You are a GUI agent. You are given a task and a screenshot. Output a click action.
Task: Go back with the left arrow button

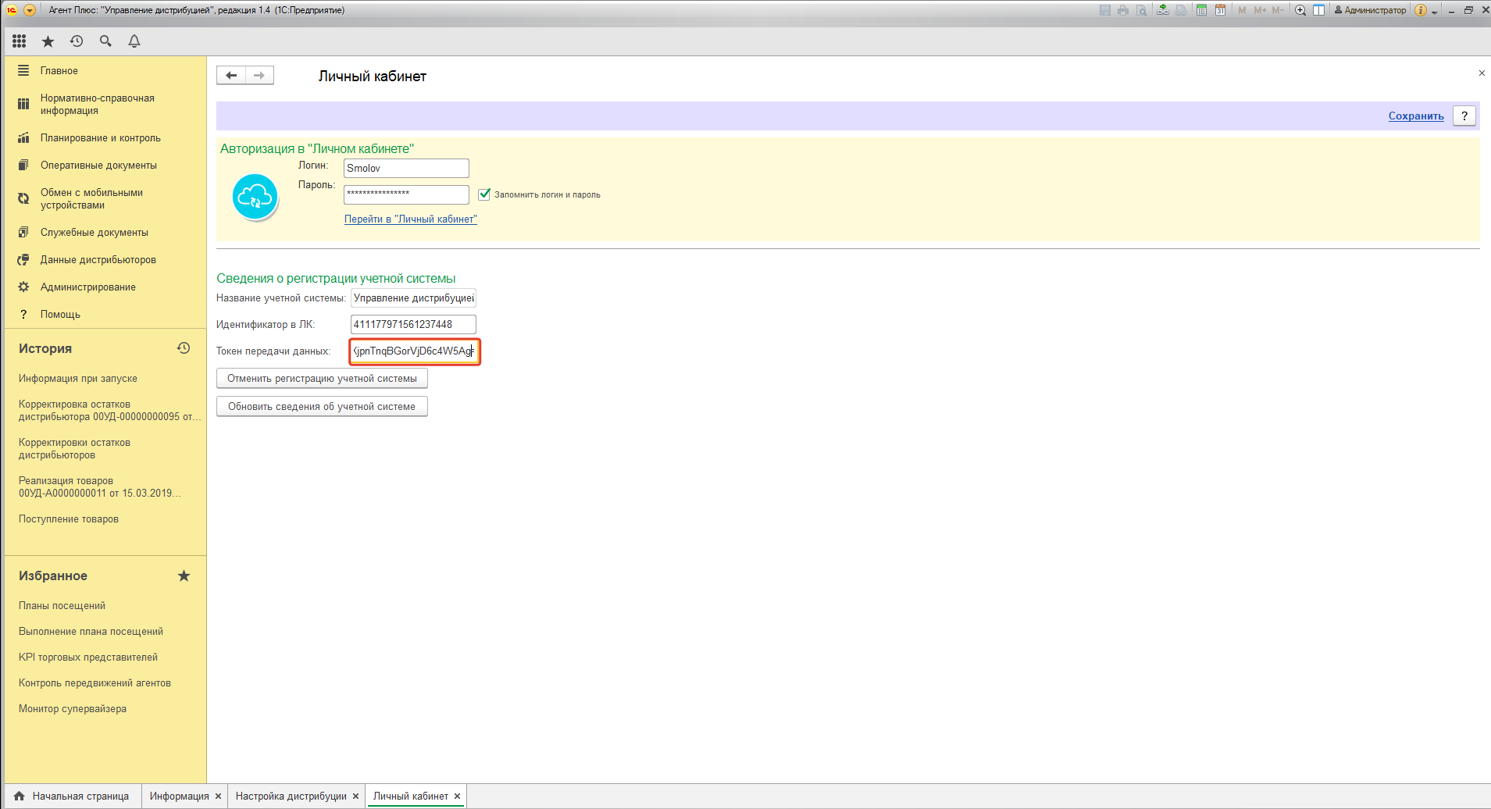(x=231, y=76)
